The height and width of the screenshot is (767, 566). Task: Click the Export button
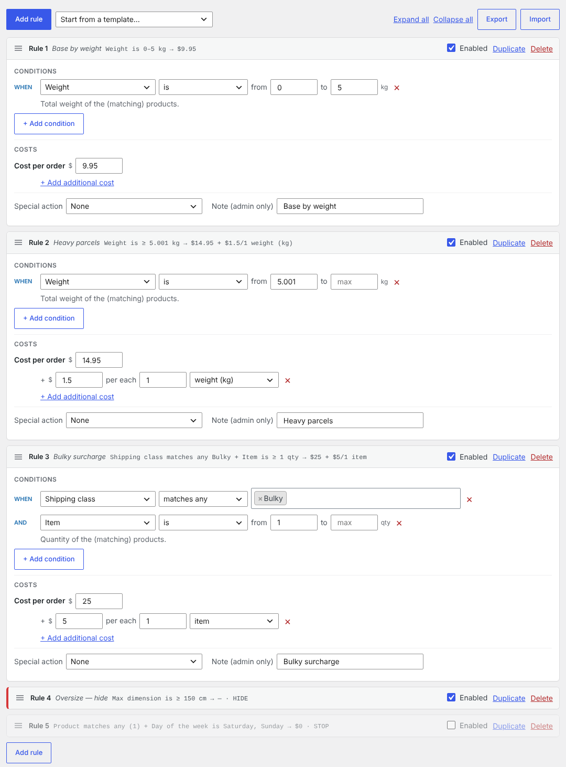point(497,19)
